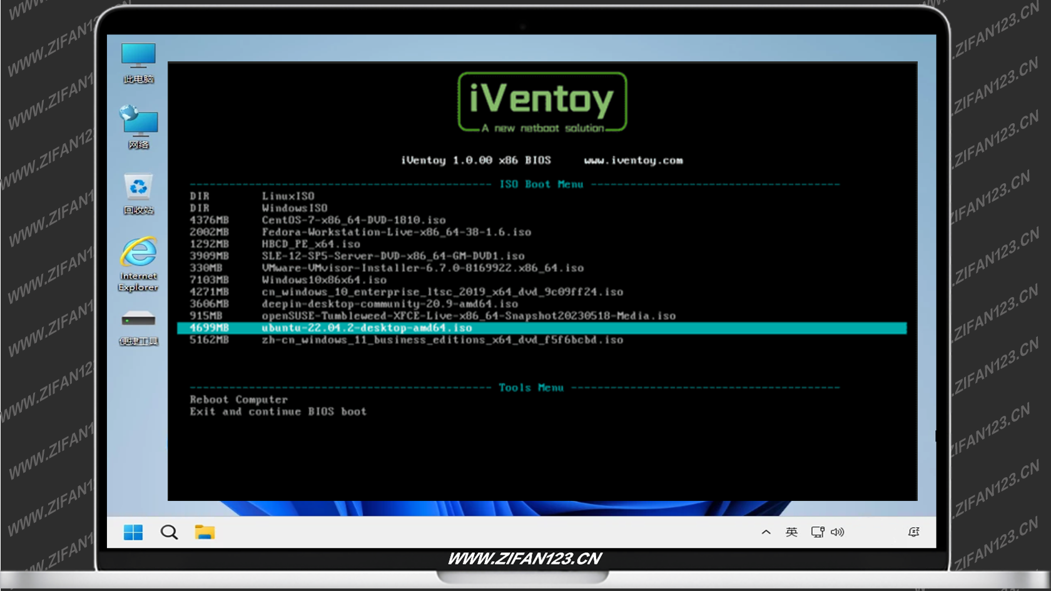Click the www.iventoy.com address text
This screenshot has height=591, width=1051.
coord(634,161)
